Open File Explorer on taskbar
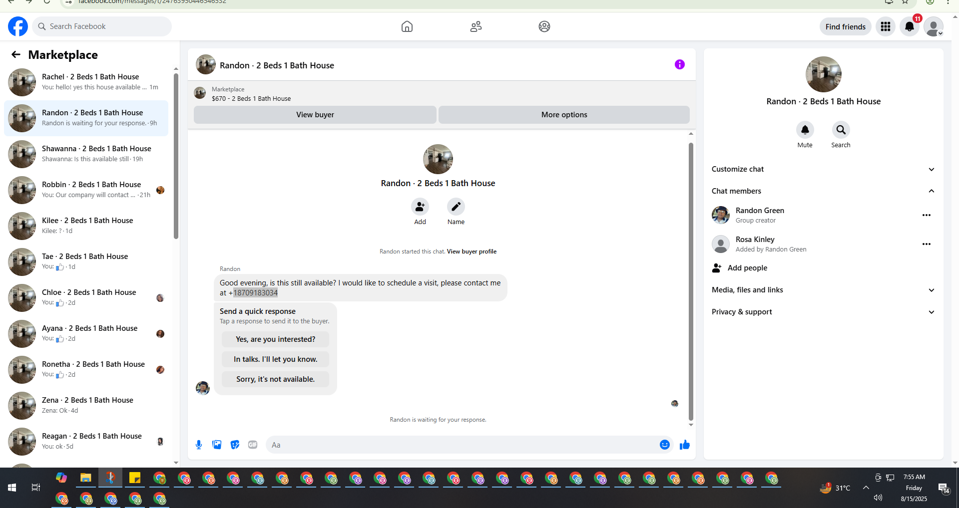The image size is (959, 508). pyautogui.click(x=86, y=478)
